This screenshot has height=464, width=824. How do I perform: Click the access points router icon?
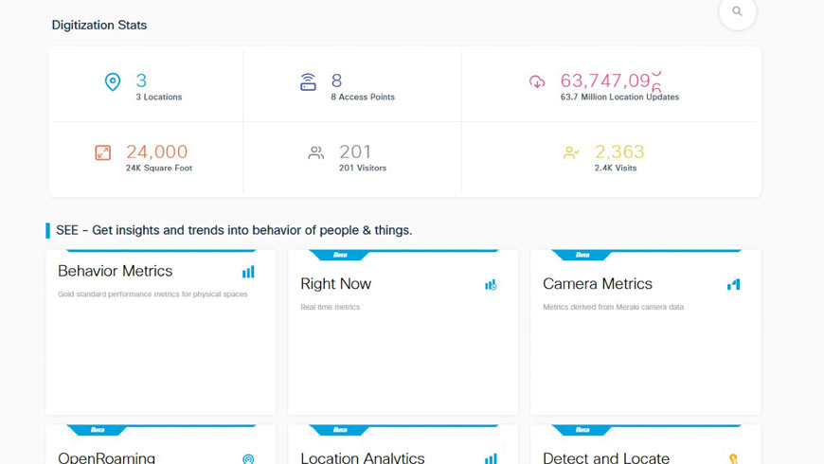[308, 82]
